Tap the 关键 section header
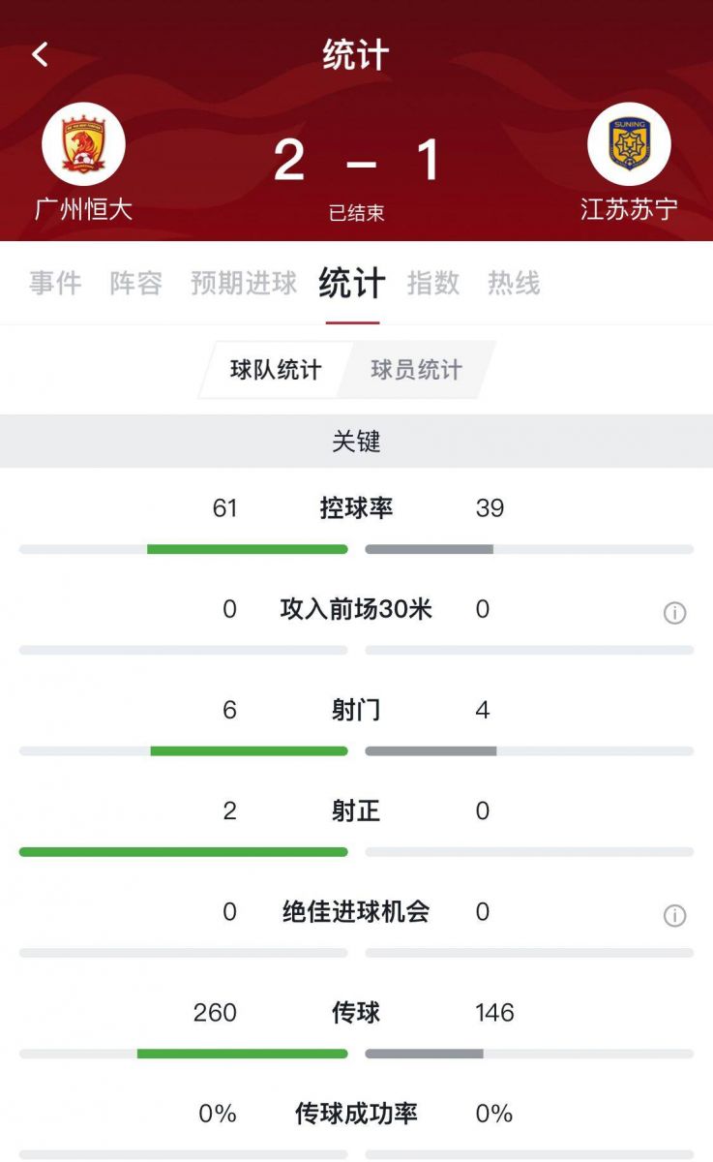The height and width of the screenshot is (1162, 713). click(356, 442)
